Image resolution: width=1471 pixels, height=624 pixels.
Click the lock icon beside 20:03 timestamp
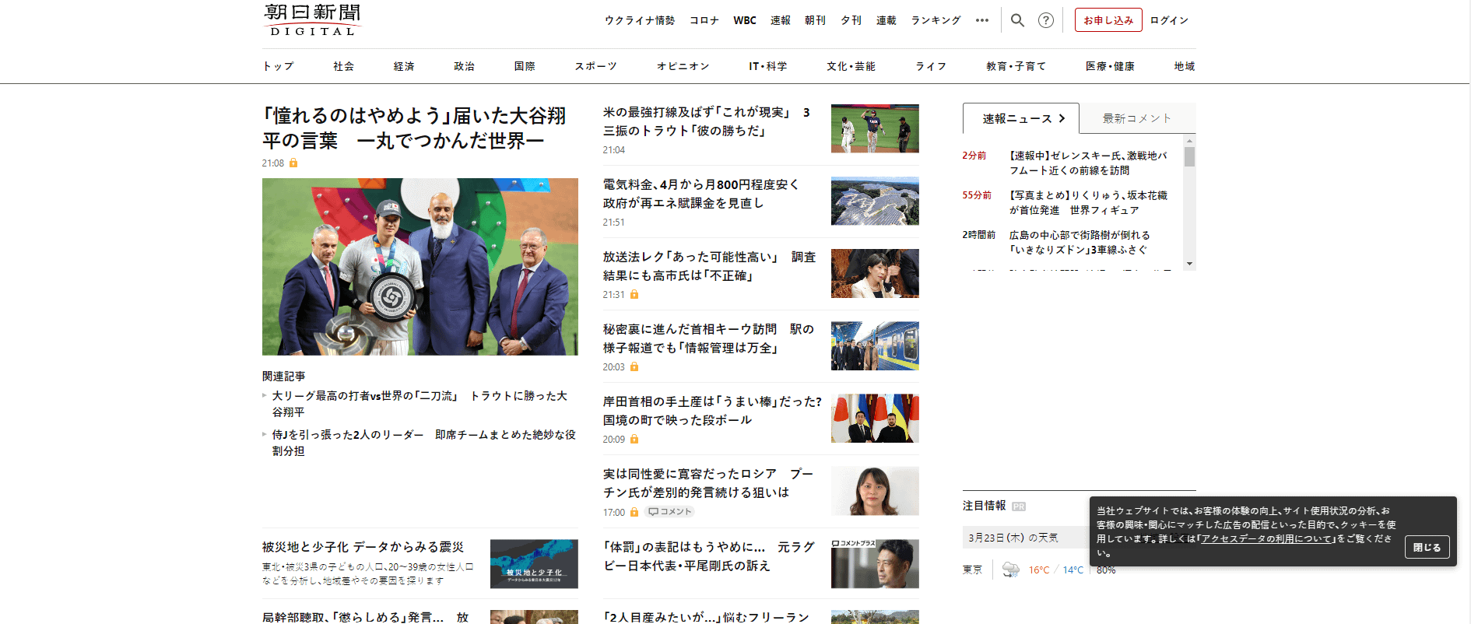[x=634, y=366]
